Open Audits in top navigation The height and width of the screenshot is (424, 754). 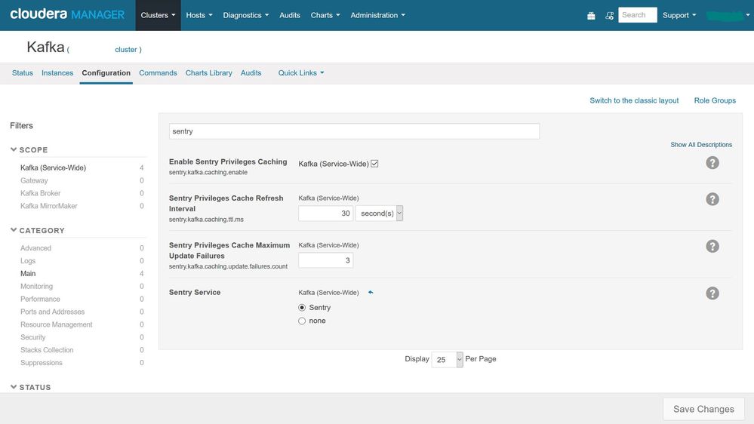pos(290,15)
